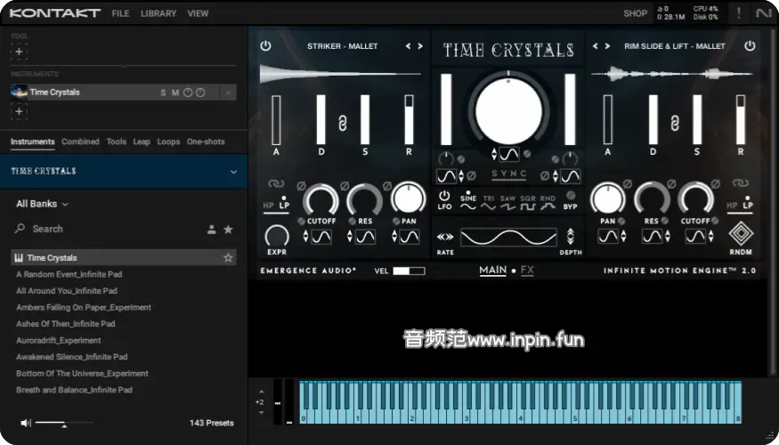Select LP filter on Striker layer

pyautogui.click(x=284, y=205)
